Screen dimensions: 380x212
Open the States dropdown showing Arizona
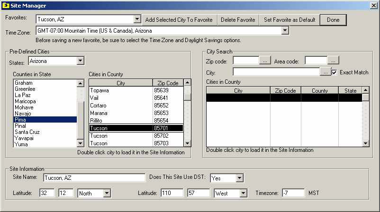80,61
